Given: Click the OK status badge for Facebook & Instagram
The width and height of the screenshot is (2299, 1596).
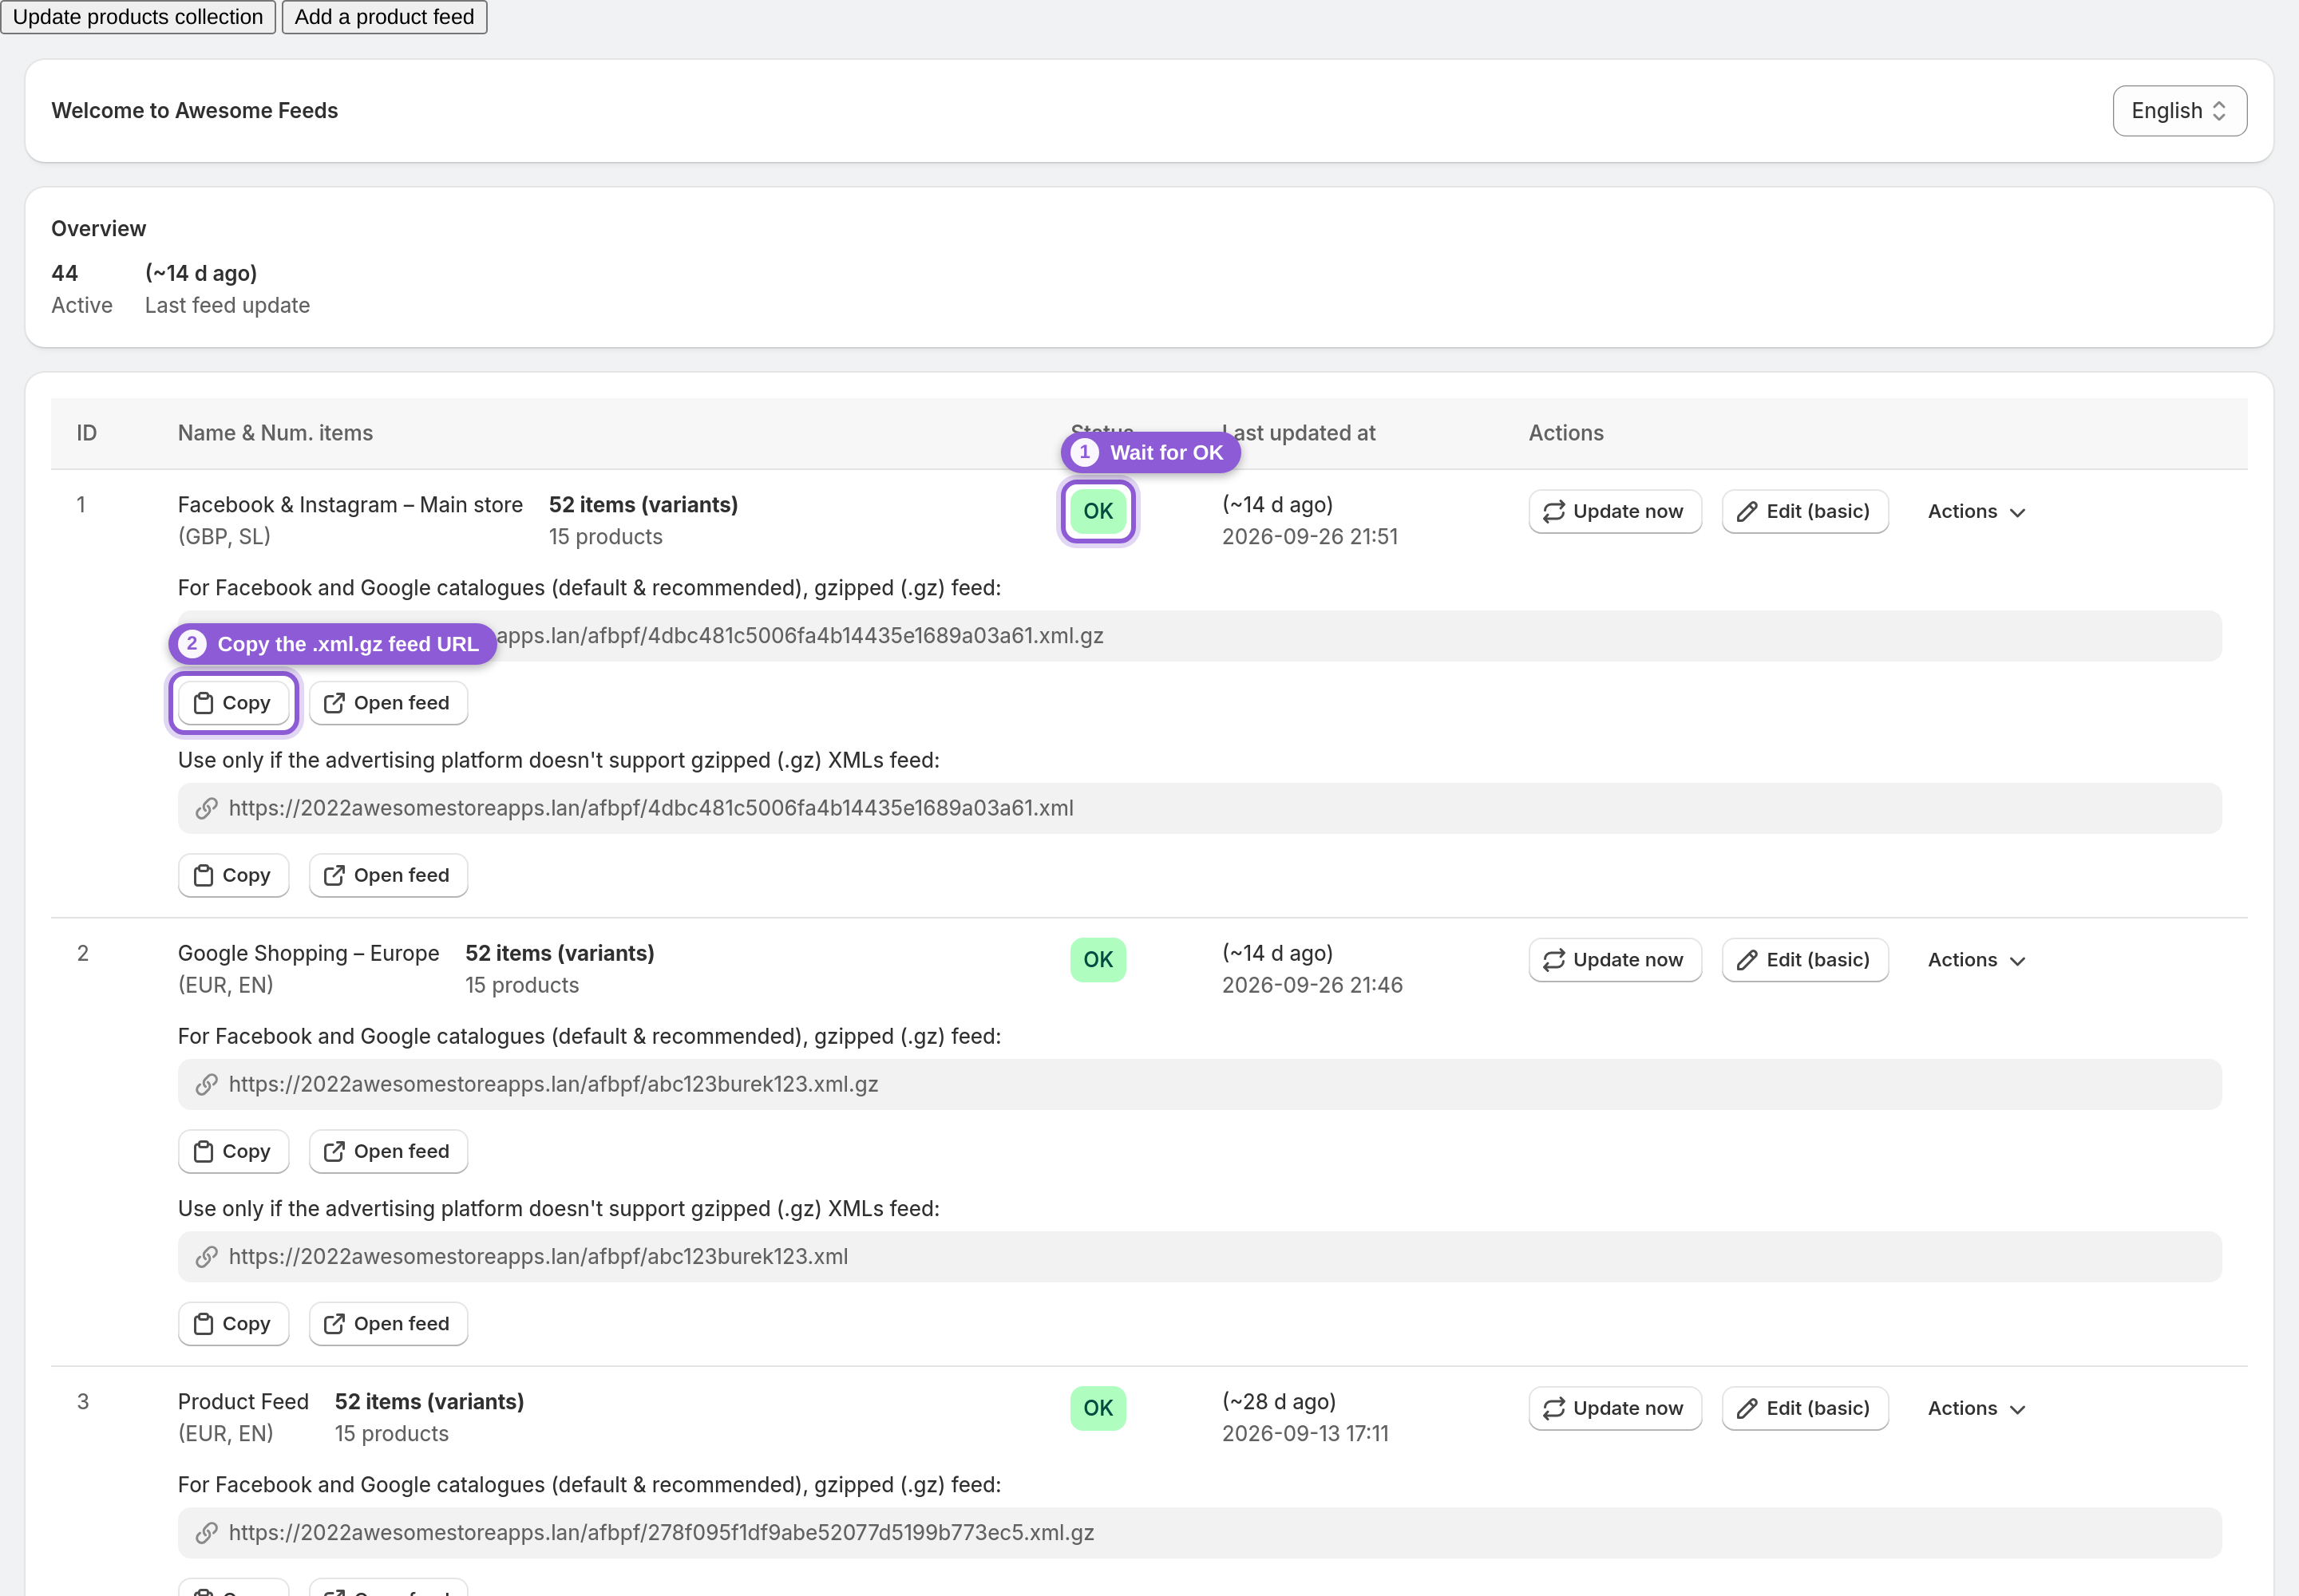Looking at the screenshot, I should pos(1098,511).
